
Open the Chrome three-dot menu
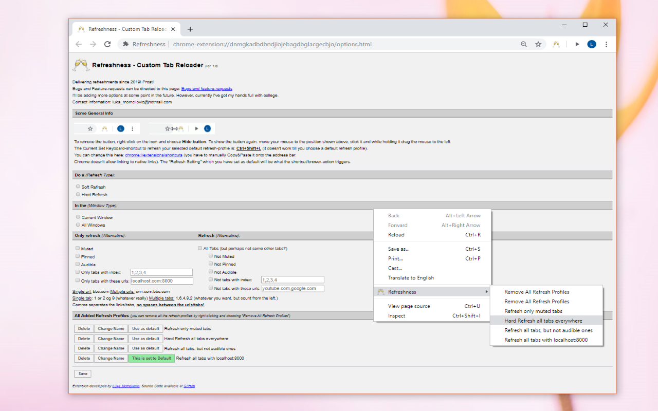click(x=607, y=44)
